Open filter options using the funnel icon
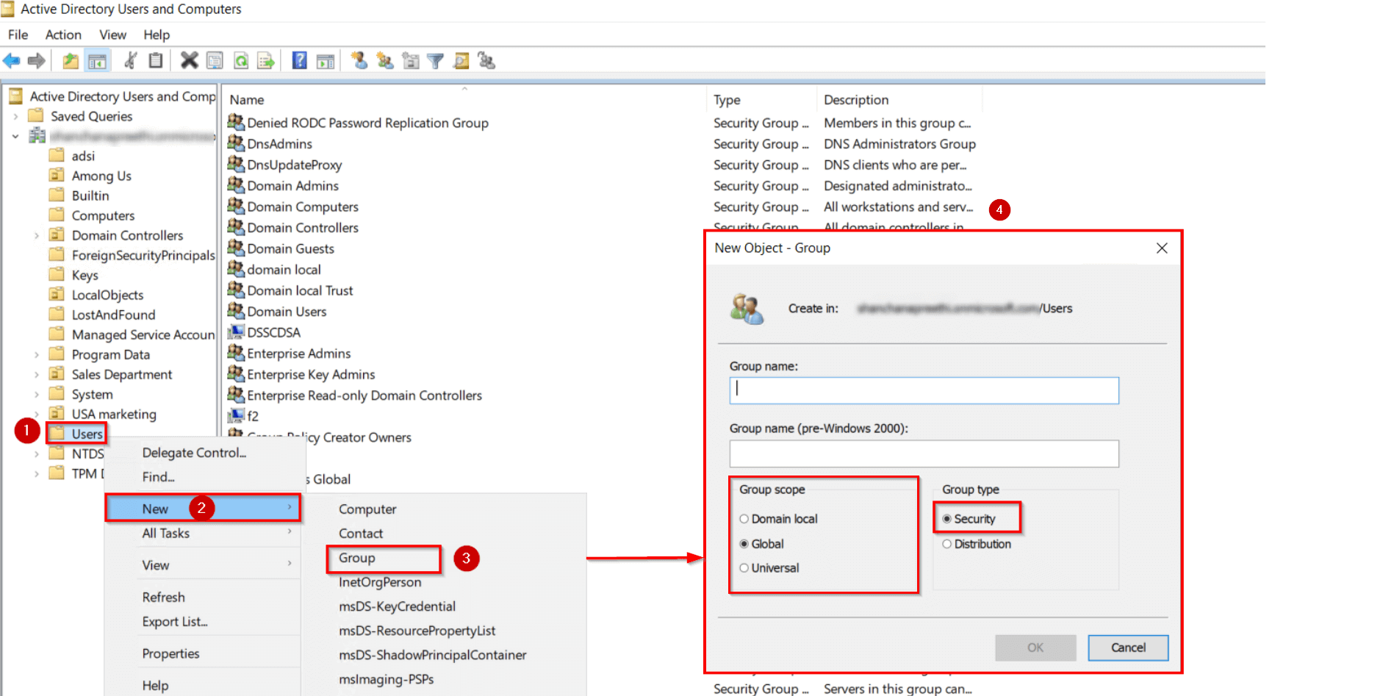The image size is (1383, 696). coord(435,60)
